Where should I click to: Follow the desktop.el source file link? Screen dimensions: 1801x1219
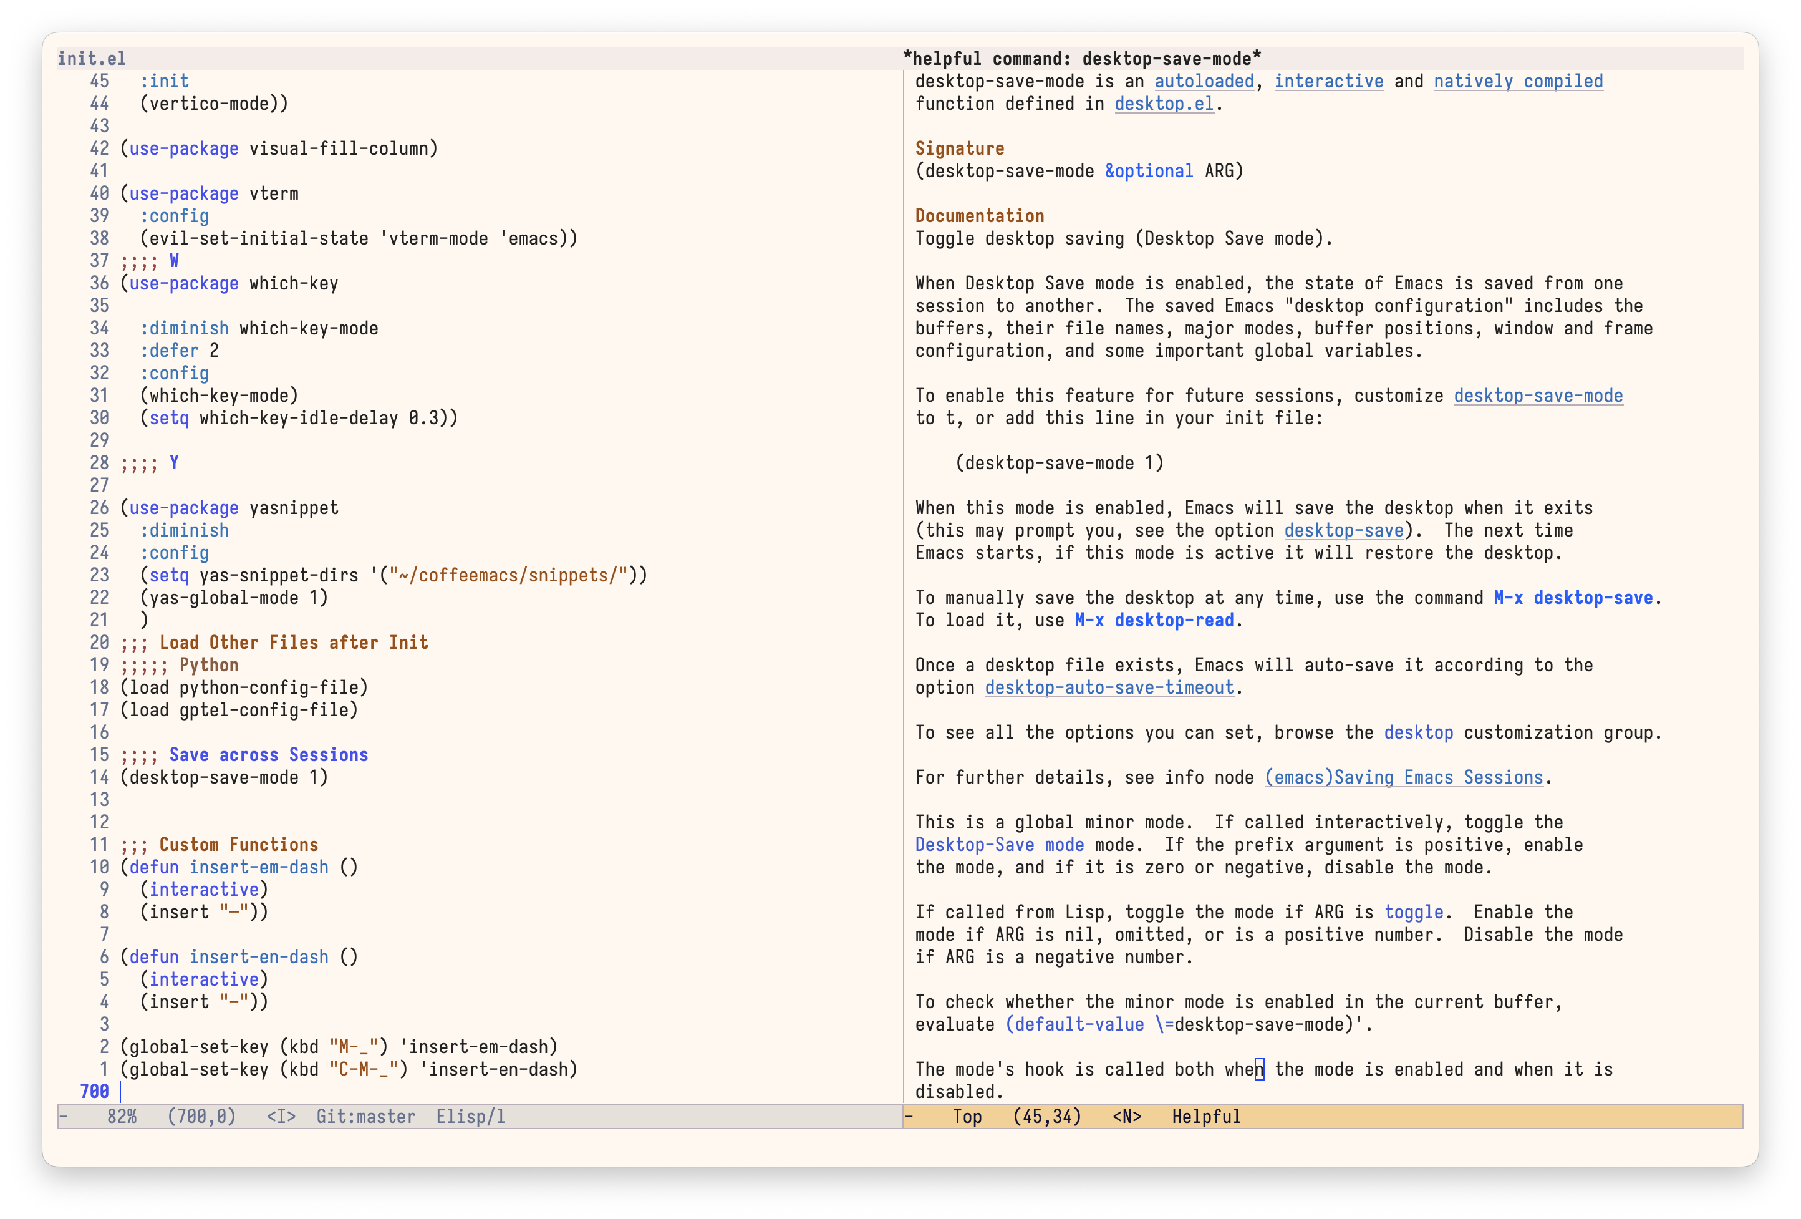pyautogui.click(x=1164, y=103)
